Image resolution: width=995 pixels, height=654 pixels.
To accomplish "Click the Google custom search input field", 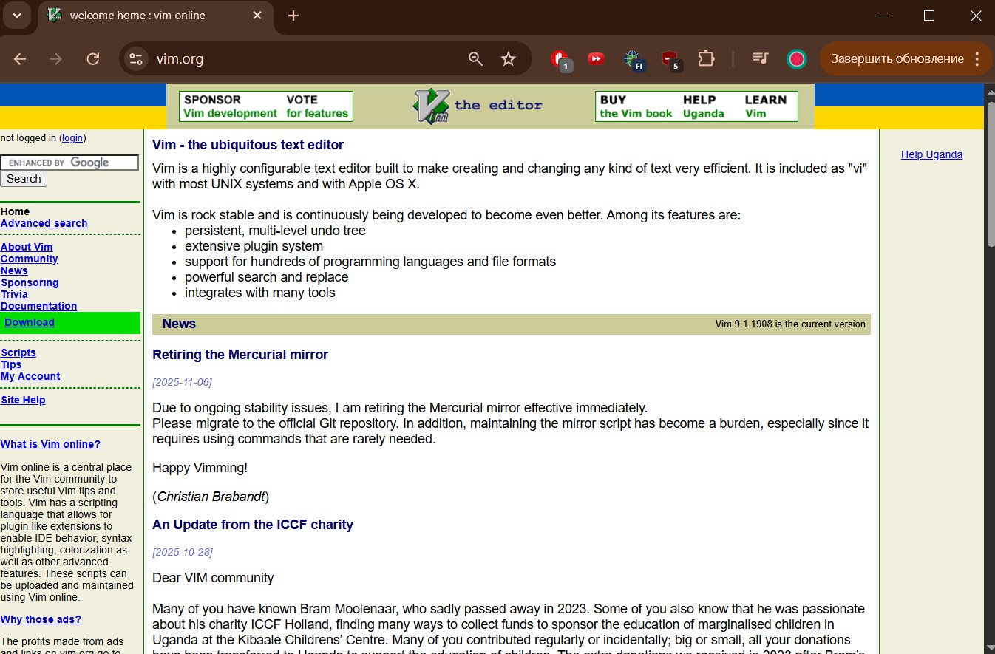I will [x=69, y=163].
